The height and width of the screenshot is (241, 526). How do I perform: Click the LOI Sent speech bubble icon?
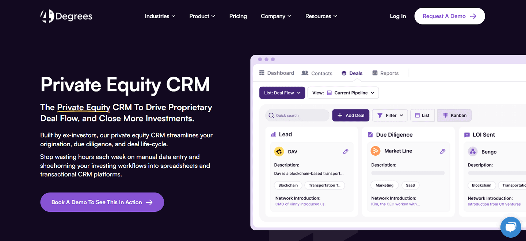(467, 135)
